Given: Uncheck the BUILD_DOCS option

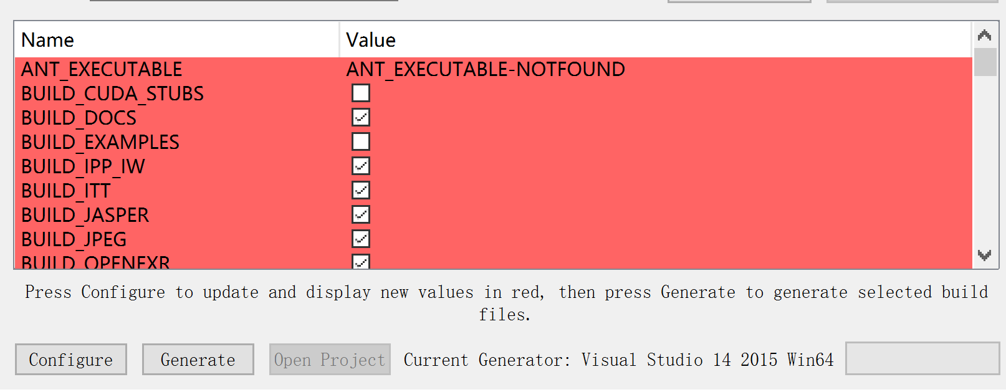Looking at the screenshot, I should [x=361, y=117].
